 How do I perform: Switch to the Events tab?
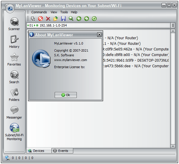[62, 151]
